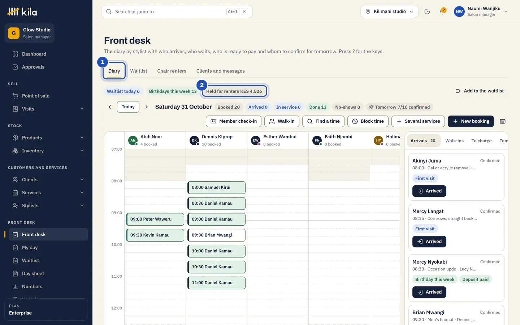This screenshot has width=520, height=325.
Task: Click Block time button
Action: point(368,121)
